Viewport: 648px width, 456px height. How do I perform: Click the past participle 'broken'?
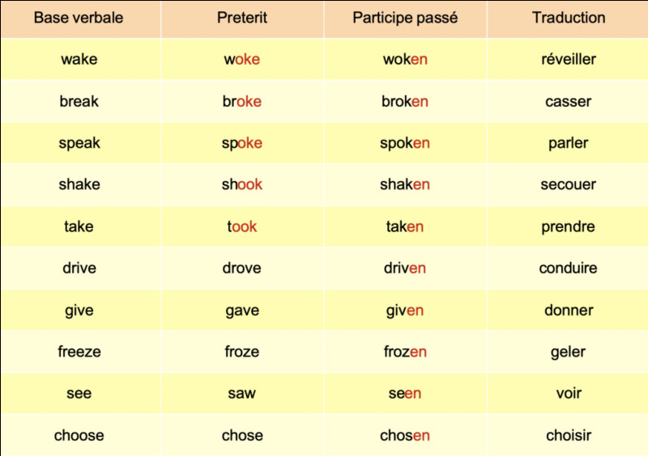(405, 101)
